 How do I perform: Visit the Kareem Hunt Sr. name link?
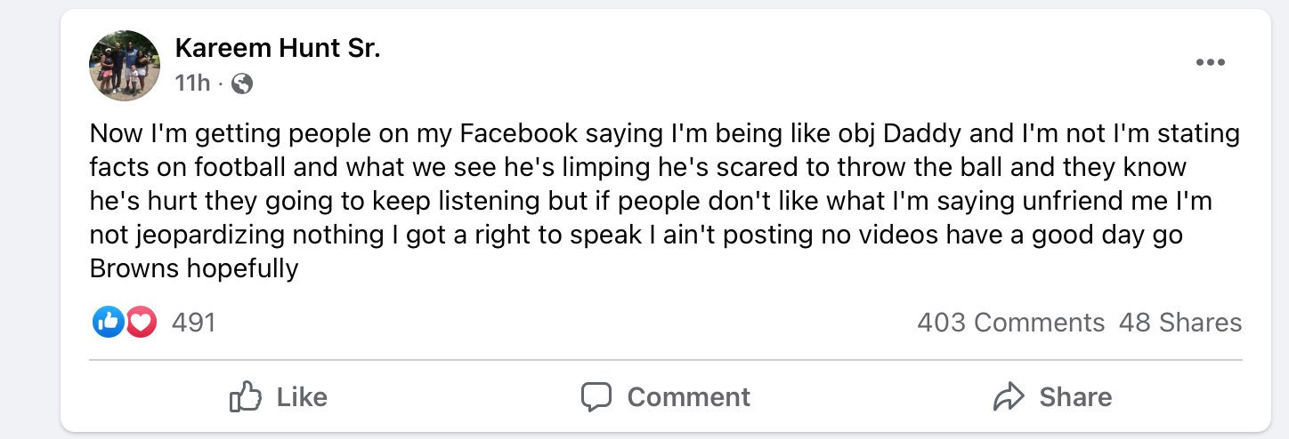click(278, 48)
